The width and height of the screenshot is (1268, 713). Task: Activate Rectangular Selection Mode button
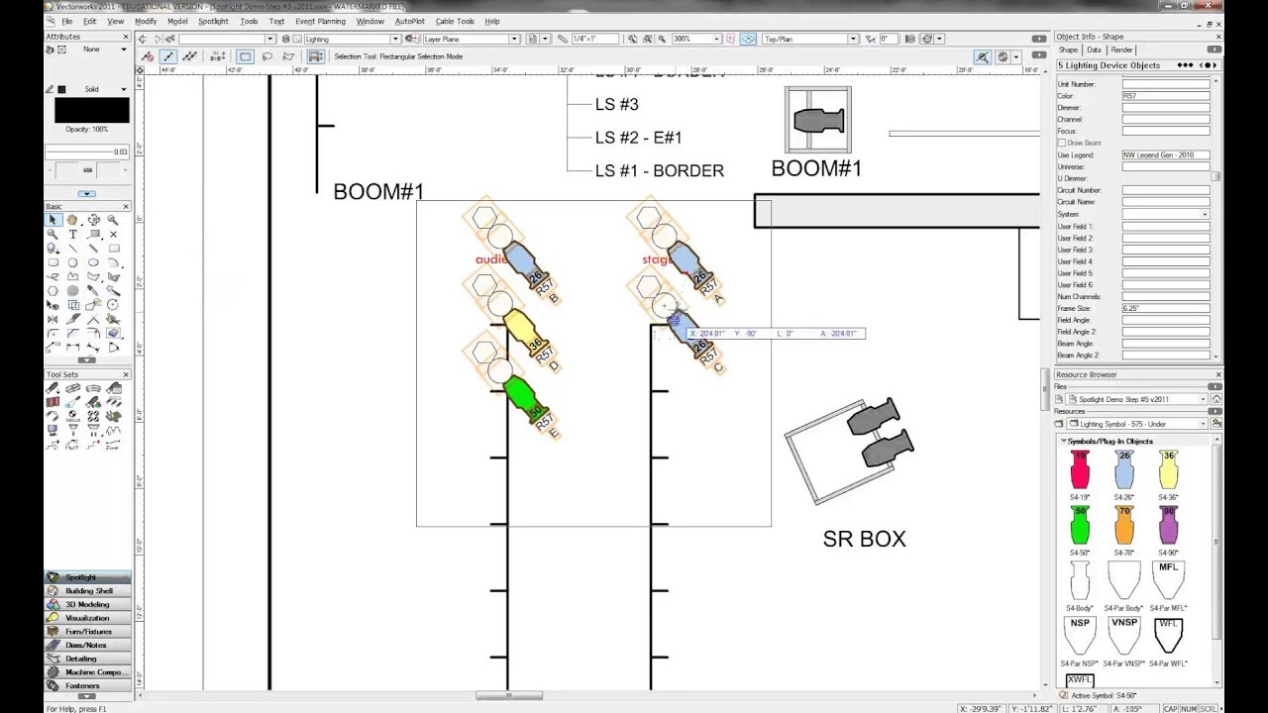245,56
